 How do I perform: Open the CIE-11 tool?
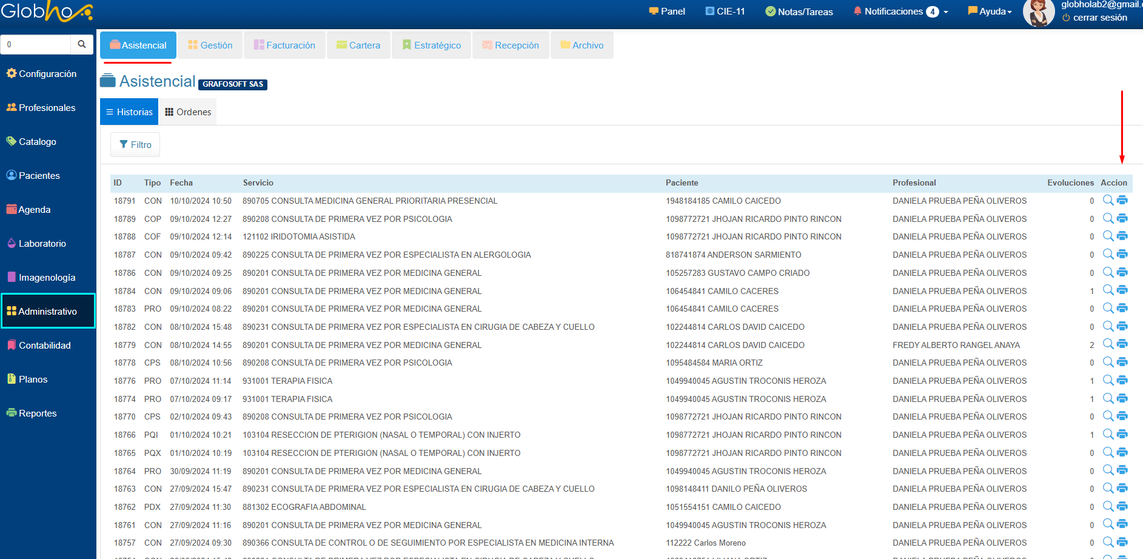click(x=725, y=12)
